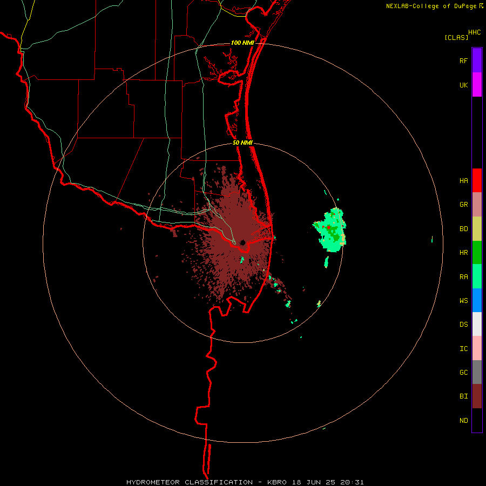Click the "DS" legend label

tap(463, 325)
